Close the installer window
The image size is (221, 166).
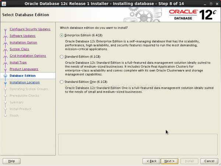coord(217,4)
